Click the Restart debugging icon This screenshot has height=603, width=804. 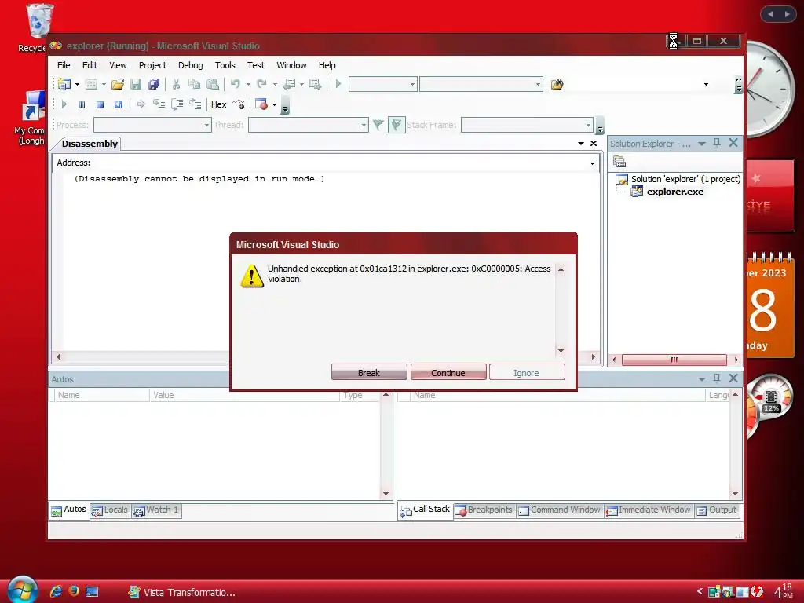[119, 104]
